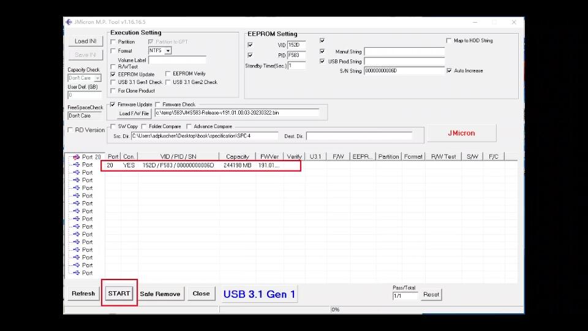Screen dimensions: 588x331
Task: Enable the Firmware Check checkbox
Action: [157, 104]
